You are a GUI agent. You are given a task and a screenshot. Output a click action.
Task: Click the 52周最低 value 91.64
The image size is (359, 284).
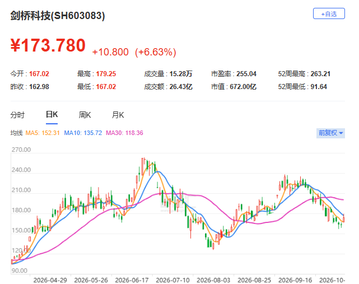[x=319, y=87]
